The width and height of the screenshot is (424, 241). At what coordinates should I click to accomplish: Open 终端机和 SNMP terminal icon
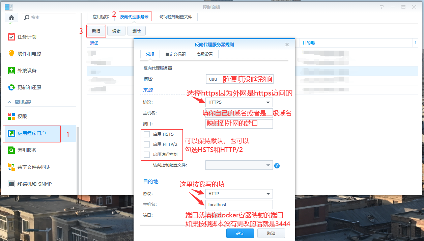(x=11, y=184)
